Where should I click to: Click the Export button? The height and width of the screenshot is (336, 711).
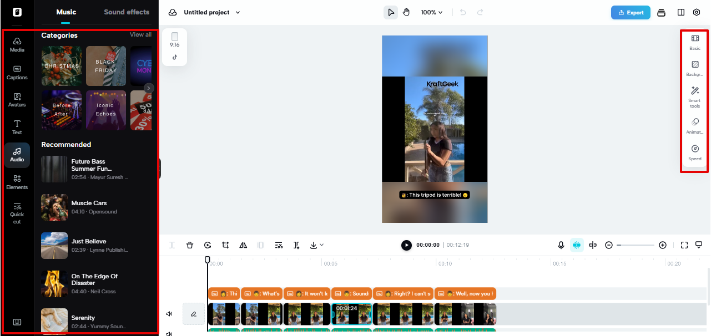coord(630,12)
